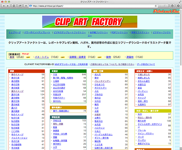The image size is (182, 150).
Task: Open the 学芸会・文化祭 category
Action: click(60, 134)
